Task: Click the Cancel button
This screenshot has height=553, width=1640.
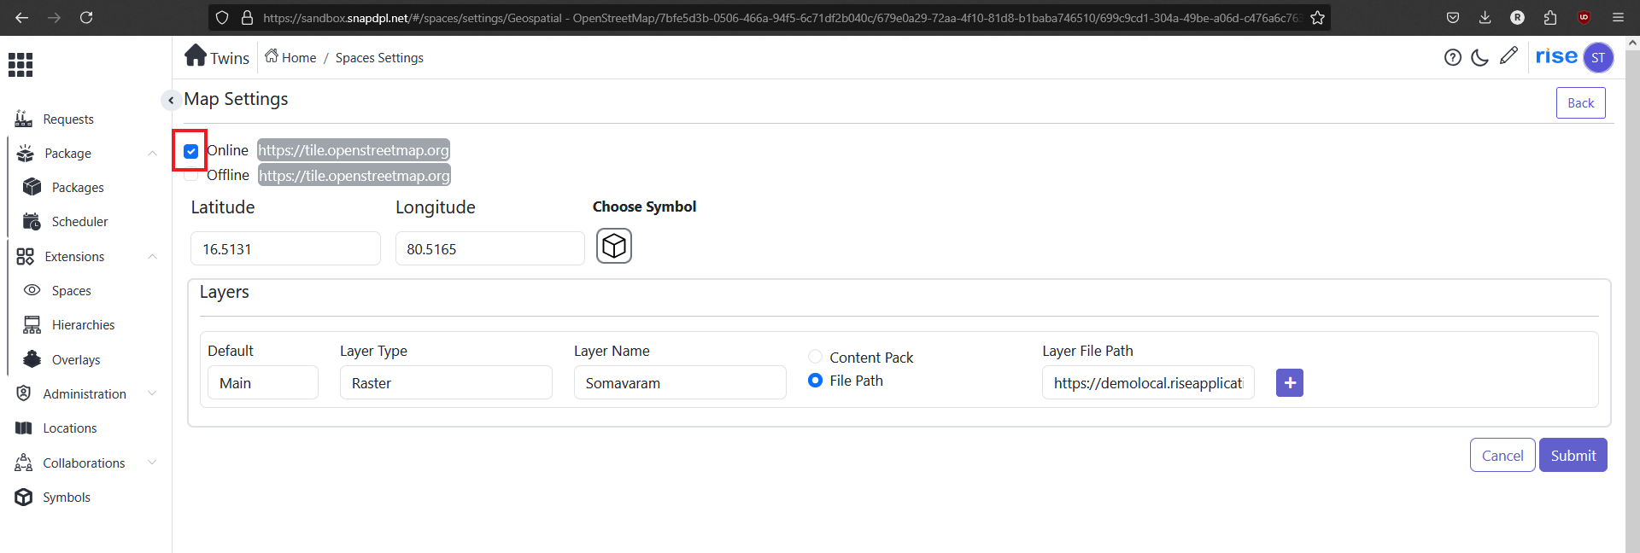Action: [1502, 455]
